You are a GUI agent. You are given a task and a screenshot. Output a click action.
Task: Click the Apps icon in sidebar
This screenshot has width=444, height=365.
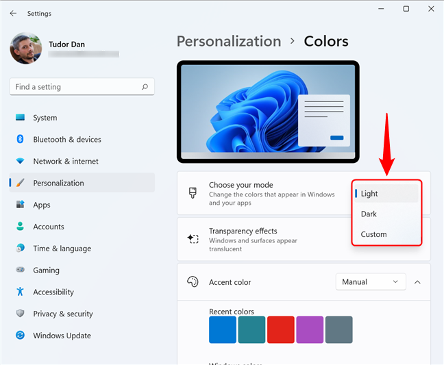coord(20,204)
